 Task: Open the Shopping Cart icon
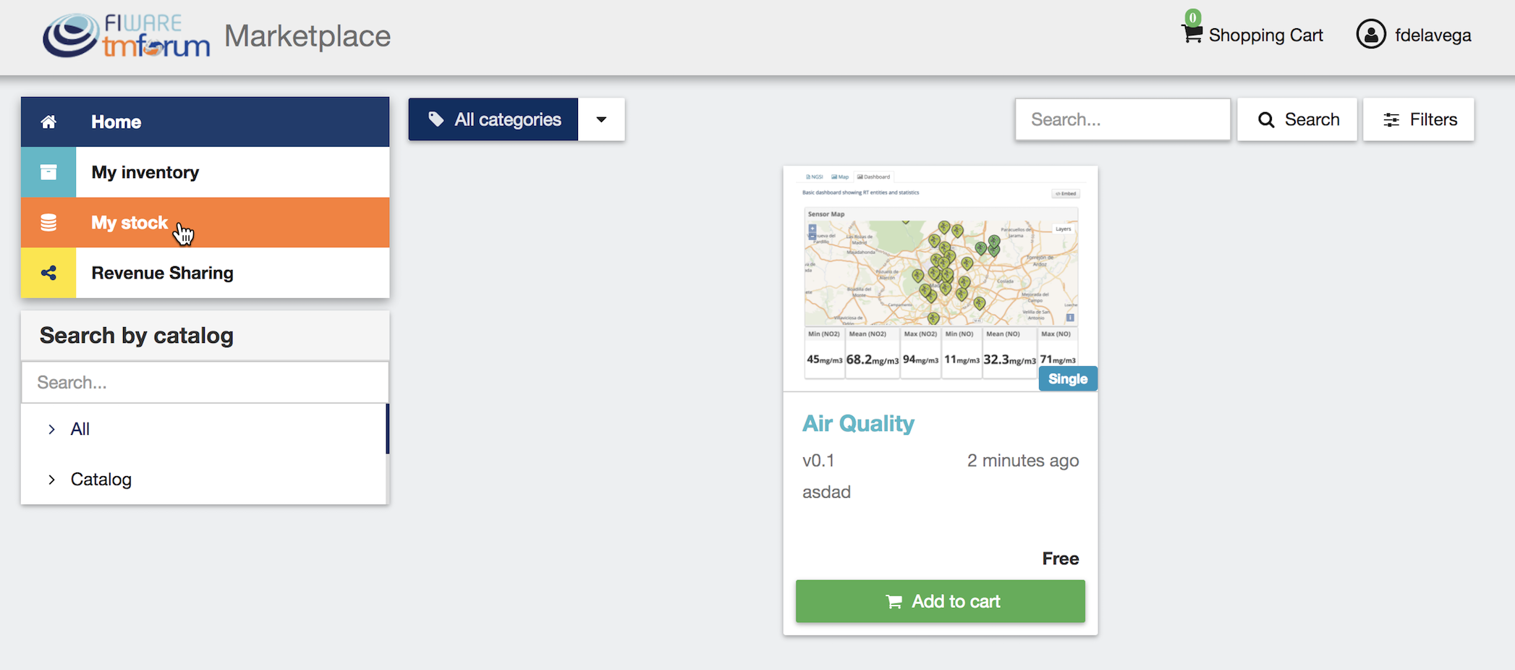coord(1192,33)
